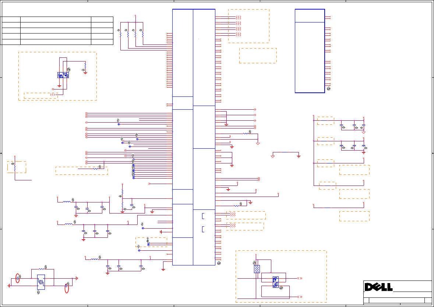Image resolution: width=434 pixels, height=307 pixels.
Task: Select the resistor network symbol above the dual transistor
Action: tap(257, 269)
